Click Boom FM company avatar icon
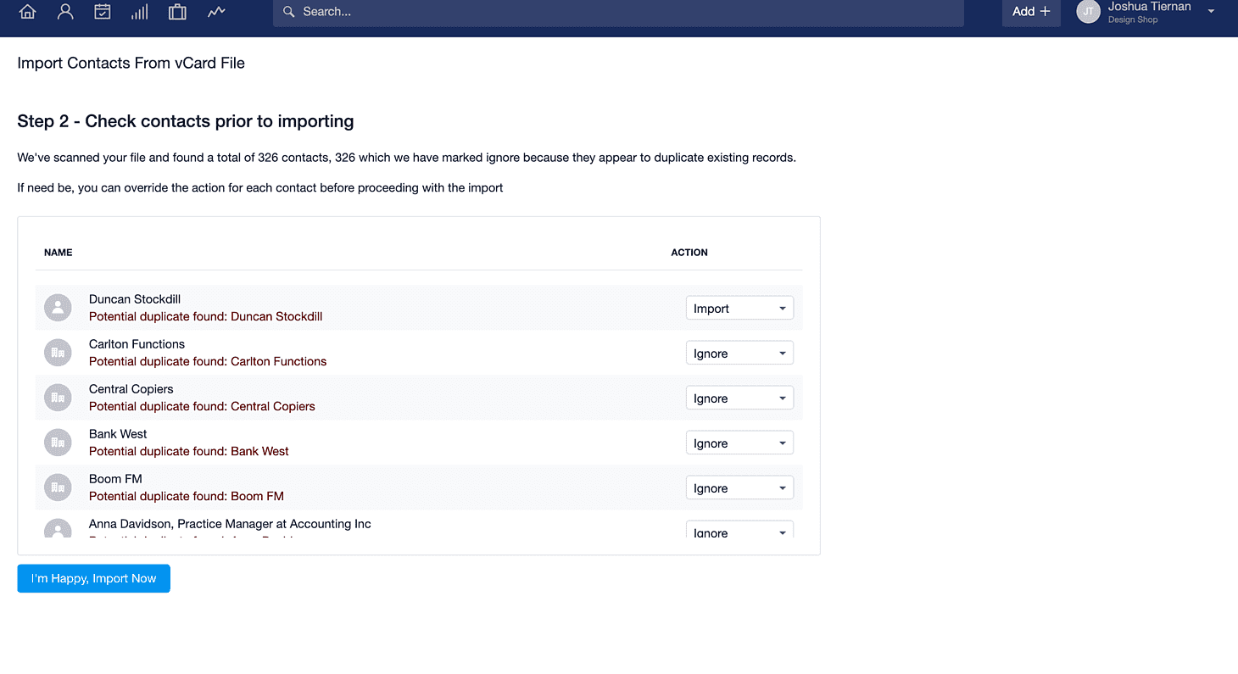The width and height of the screenshot is (1238, 674). point(58,487)
